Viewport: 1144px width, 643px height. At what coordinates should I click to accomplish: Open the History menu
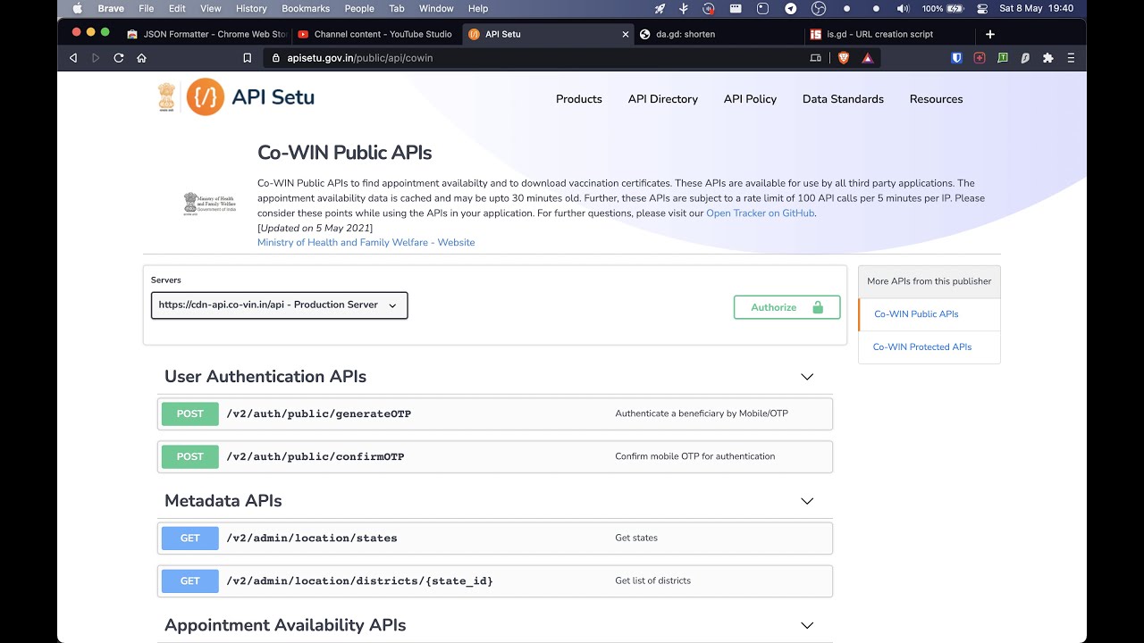pos(251,8)
